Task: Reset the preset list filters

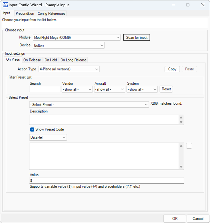Action: 166,89
